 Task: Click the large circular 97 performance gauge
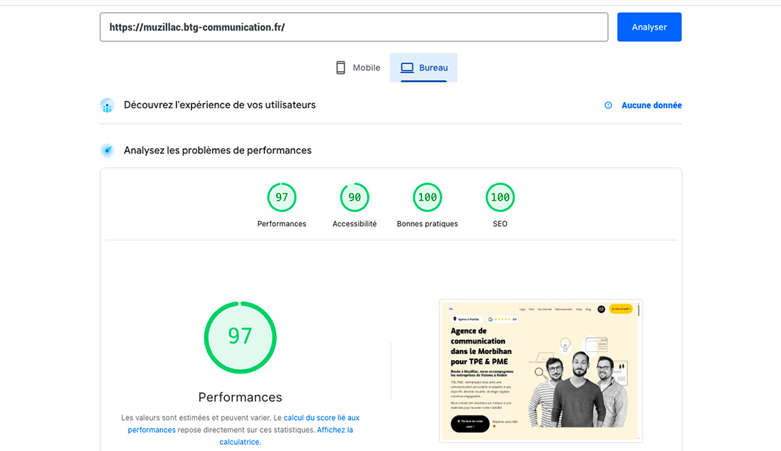coord(240,337)
